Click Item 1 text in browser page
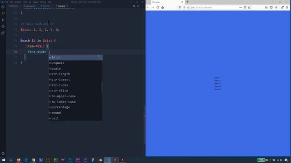291x163 pixels. pyautogui.click(x=217, y=78)
